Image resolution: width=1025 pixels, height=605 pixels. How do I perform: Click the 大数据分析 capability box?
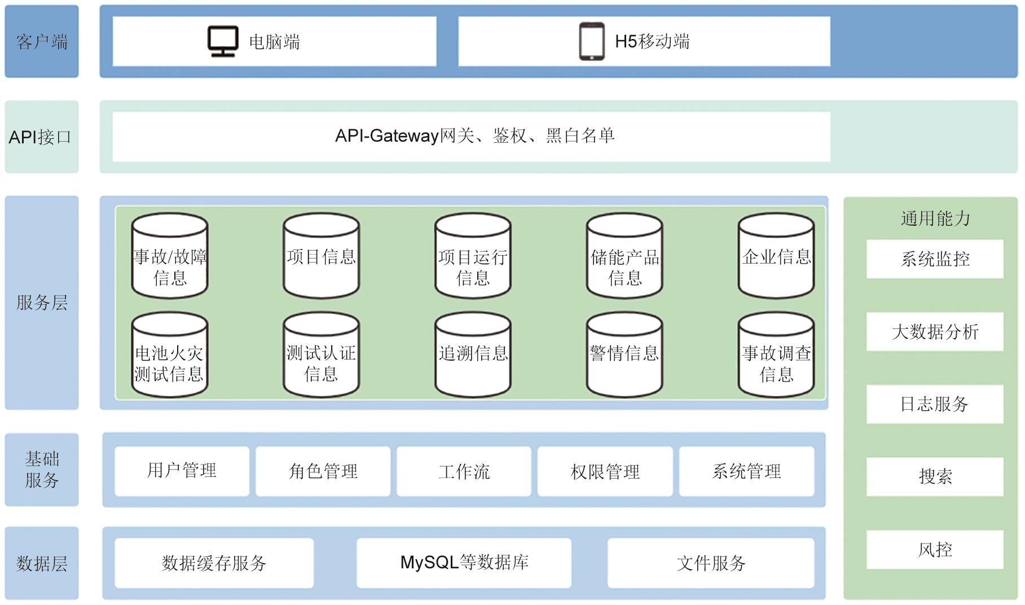(935, 332)
